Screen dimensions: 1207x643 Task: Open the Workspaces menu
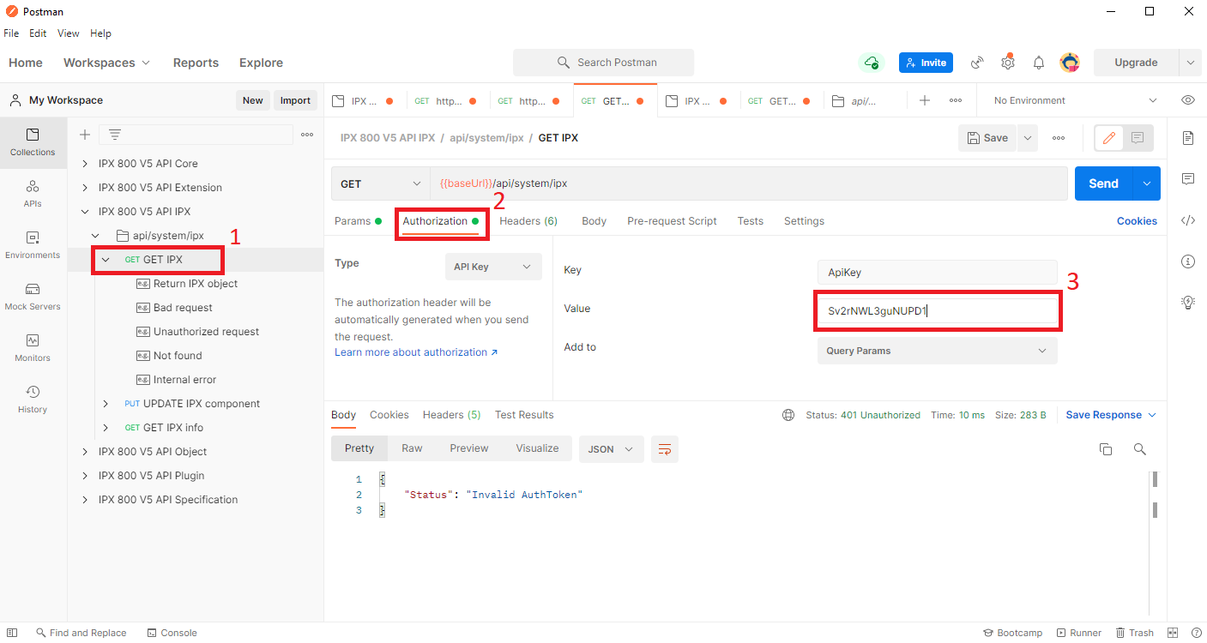pos(106,63)
